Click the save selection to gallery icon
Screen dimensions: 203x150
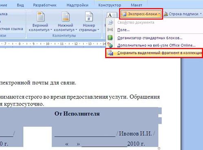(x=110, y=53)
